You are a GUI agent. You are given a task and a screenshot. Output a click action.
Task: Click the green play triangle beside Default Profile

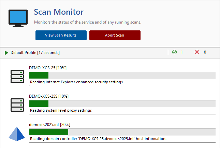click(x=6, y=53)
